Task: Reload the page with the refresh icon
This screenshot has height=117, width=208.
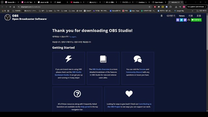Action: [x=10, y=7]
